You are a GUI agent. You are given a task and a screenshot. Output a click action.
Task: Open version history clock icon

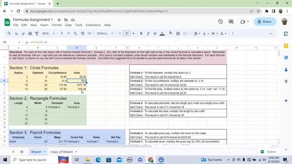(220, 21)
